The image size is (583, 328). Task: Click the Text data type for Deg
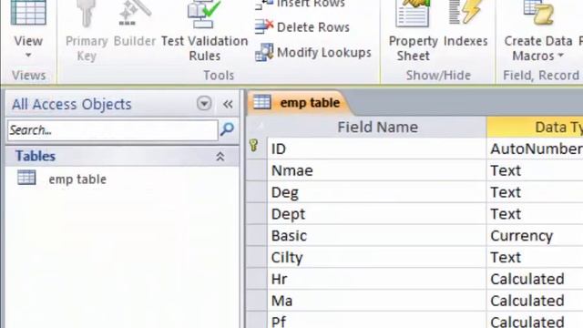(535, 192)
